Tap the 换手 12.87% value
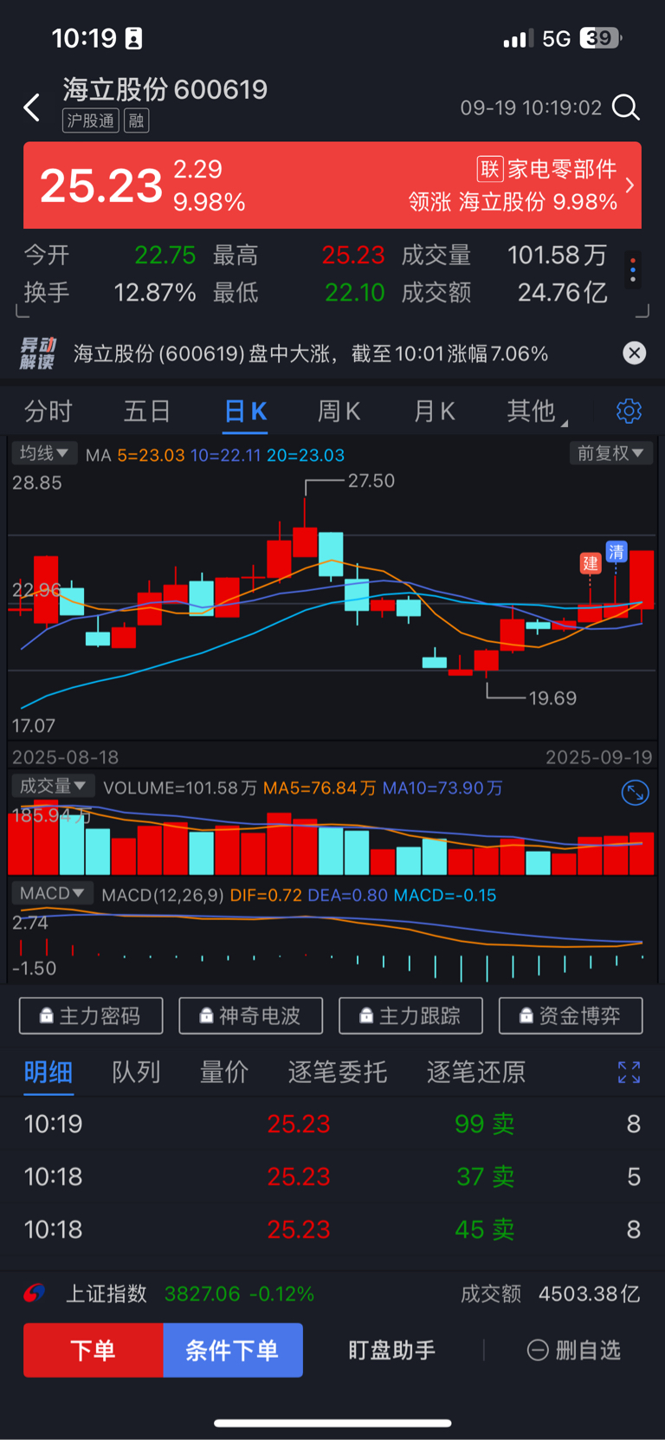 coord(155,293)
